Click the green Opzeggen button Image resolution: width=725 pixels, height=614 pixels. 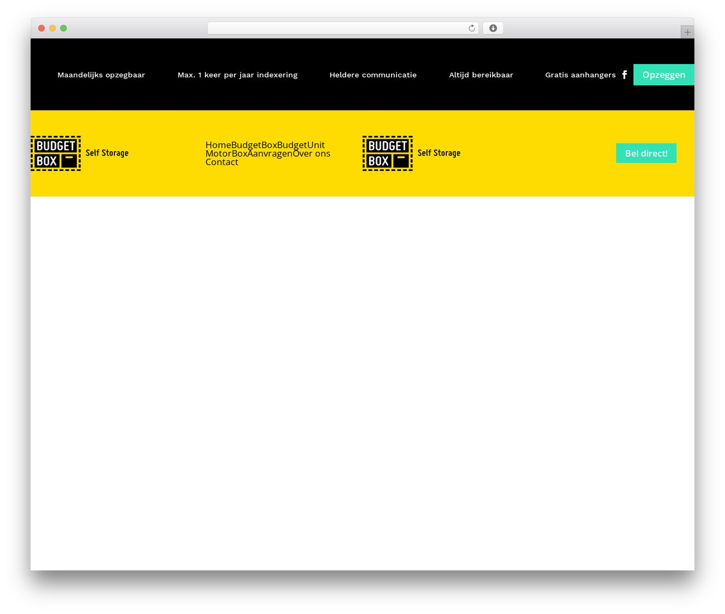click(x=664, y=75)
